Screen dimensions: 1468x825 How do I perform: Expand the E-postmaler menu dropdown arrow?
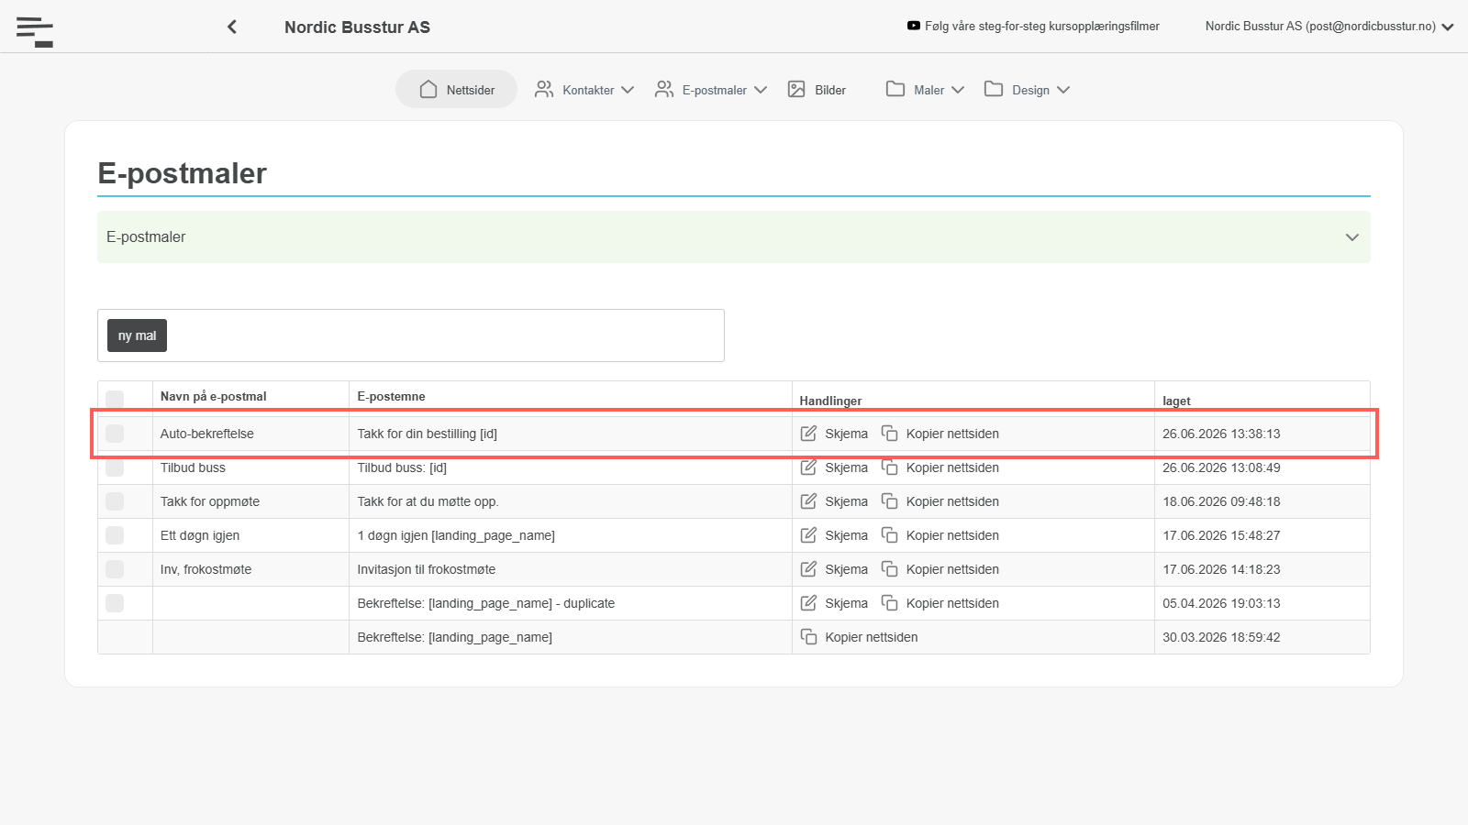(761, 90)
